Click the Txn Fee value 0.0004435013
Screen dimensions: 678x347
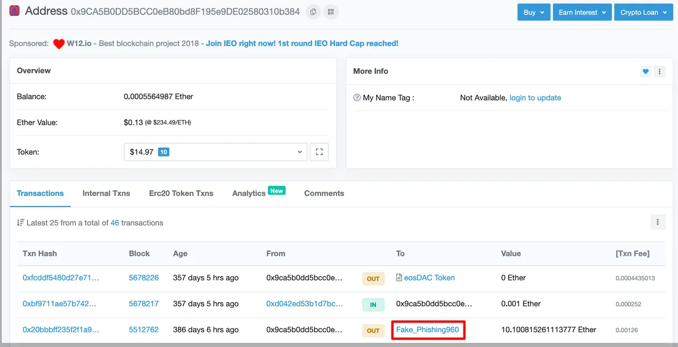pos(635,278)
